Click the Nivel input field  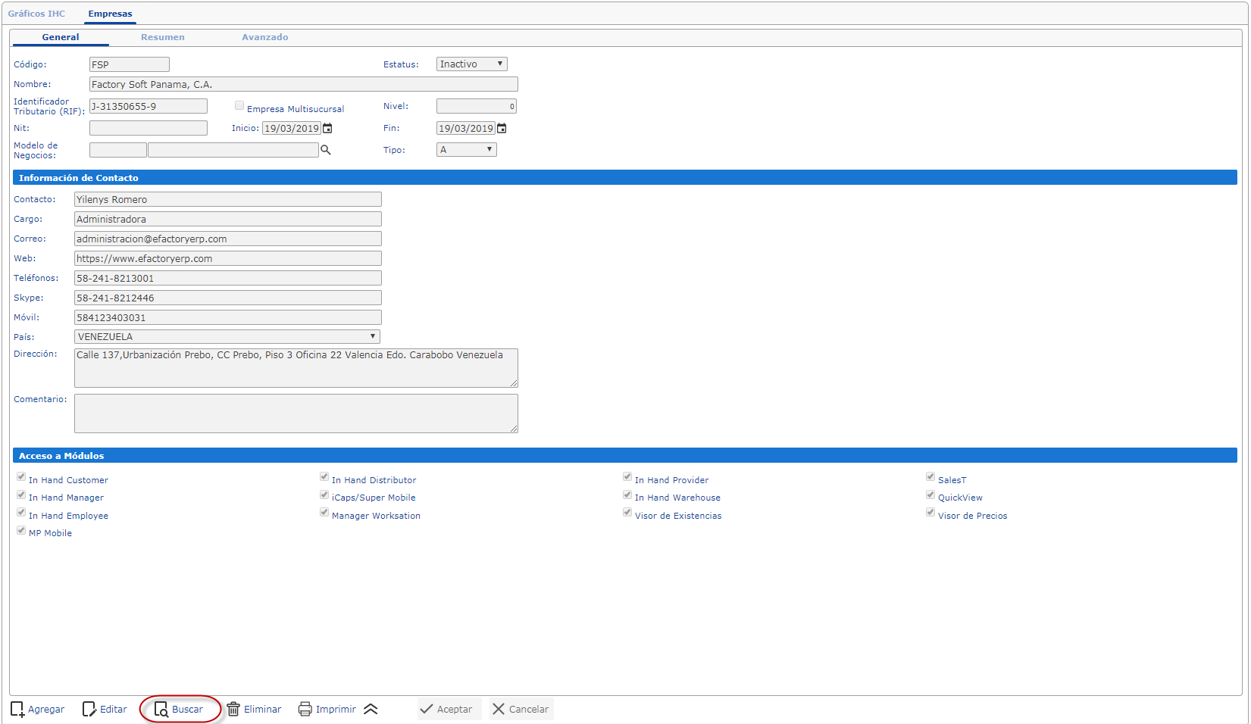point(477,106)
